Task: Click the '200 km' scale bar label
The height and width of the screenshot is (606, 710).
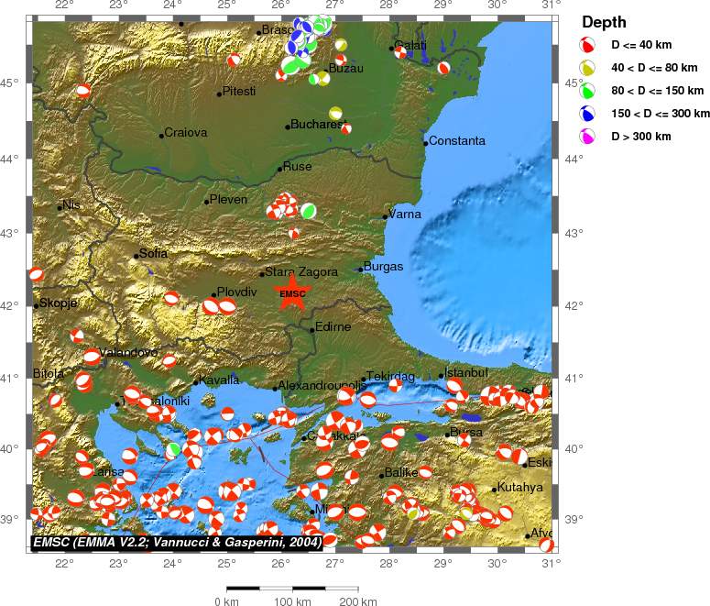Action: [358, 601]
